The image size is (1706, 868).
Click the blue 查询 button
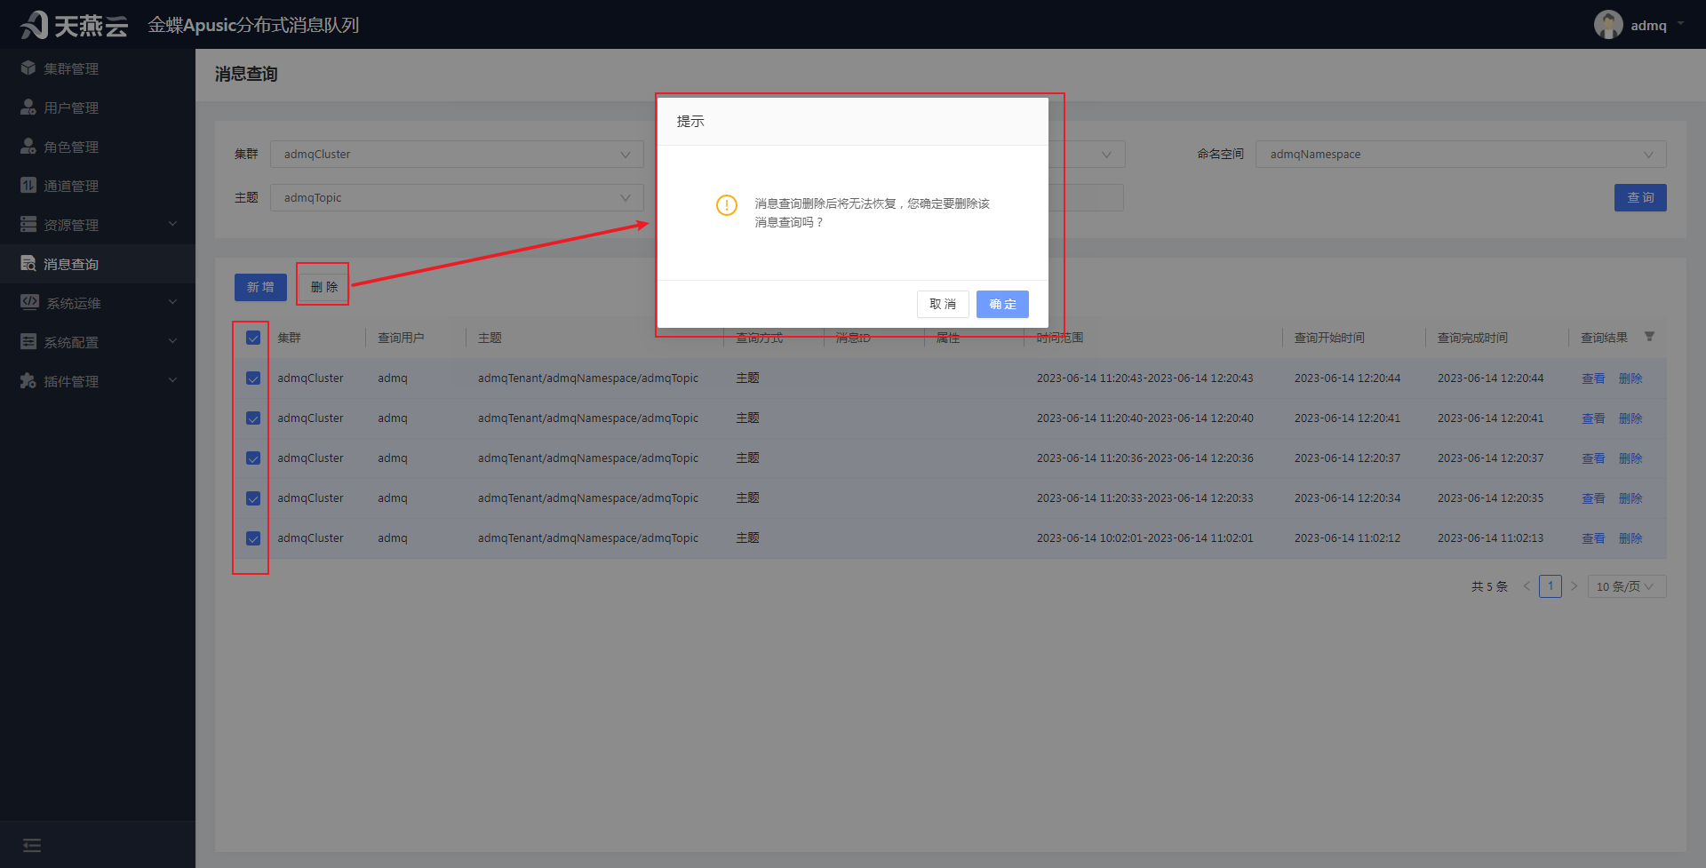(1640, 197)
